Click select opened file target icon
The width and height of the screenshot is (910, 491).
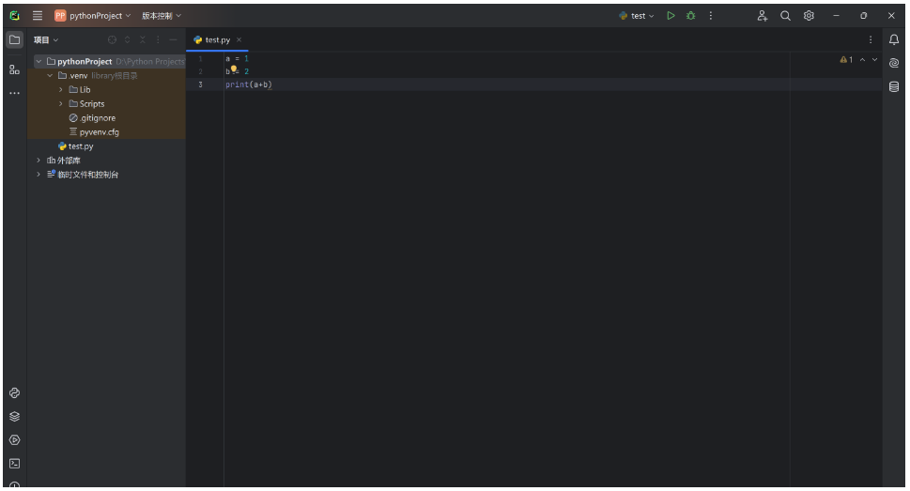click(x=112, y=39)
